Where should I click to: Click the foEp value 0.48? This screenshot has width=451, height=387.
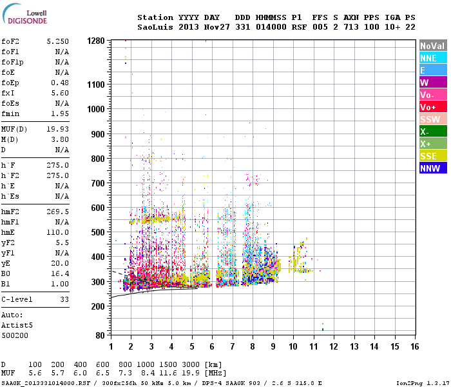click(60, 83)
